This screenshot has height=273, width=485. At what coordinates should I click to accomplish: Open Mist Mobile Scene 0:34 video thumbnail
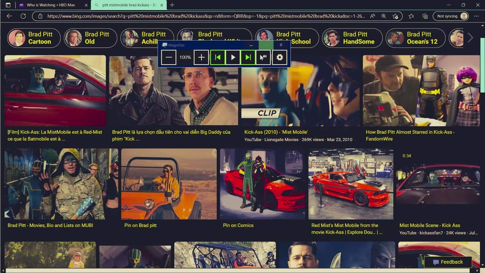point(438,184)
